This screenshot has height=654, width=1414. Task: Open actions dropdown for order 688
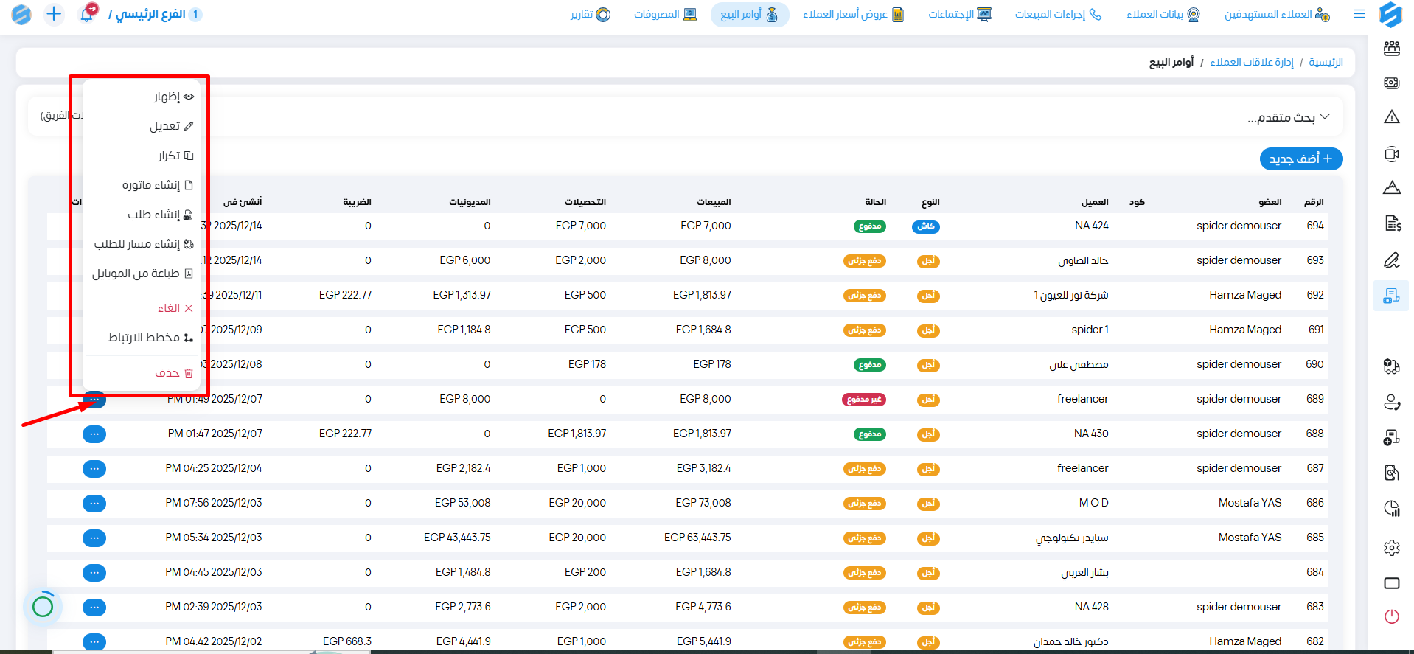point(94,434)
